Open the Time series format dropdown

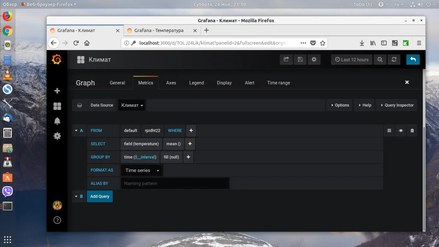141,170
